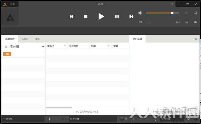Click the album art placeholder

(10, 17)
